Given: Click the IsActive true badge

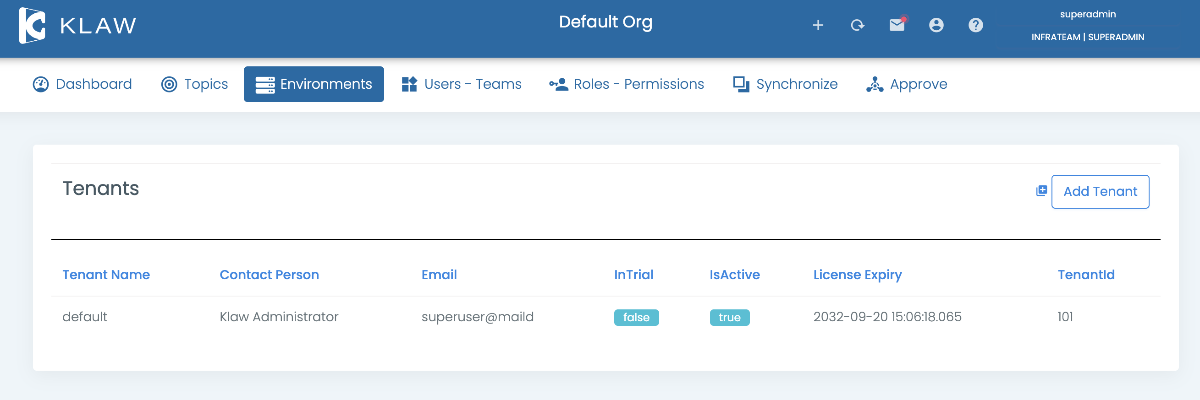Looking at the screenshot, I should pos(729,317).
